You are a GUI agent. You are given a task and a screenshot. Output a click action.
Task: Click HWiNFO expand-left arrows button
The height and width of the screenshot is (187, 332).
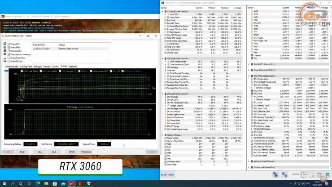[x=164, y=175]
